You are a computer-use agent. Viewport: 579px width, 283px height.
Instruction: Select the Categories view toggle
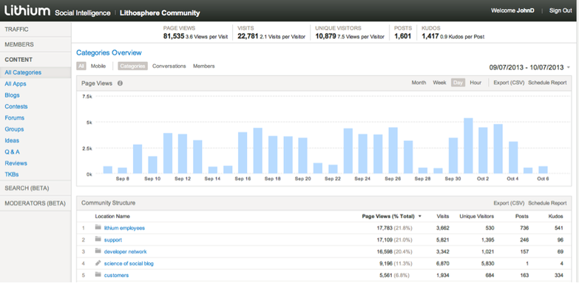tap(132, 66)
